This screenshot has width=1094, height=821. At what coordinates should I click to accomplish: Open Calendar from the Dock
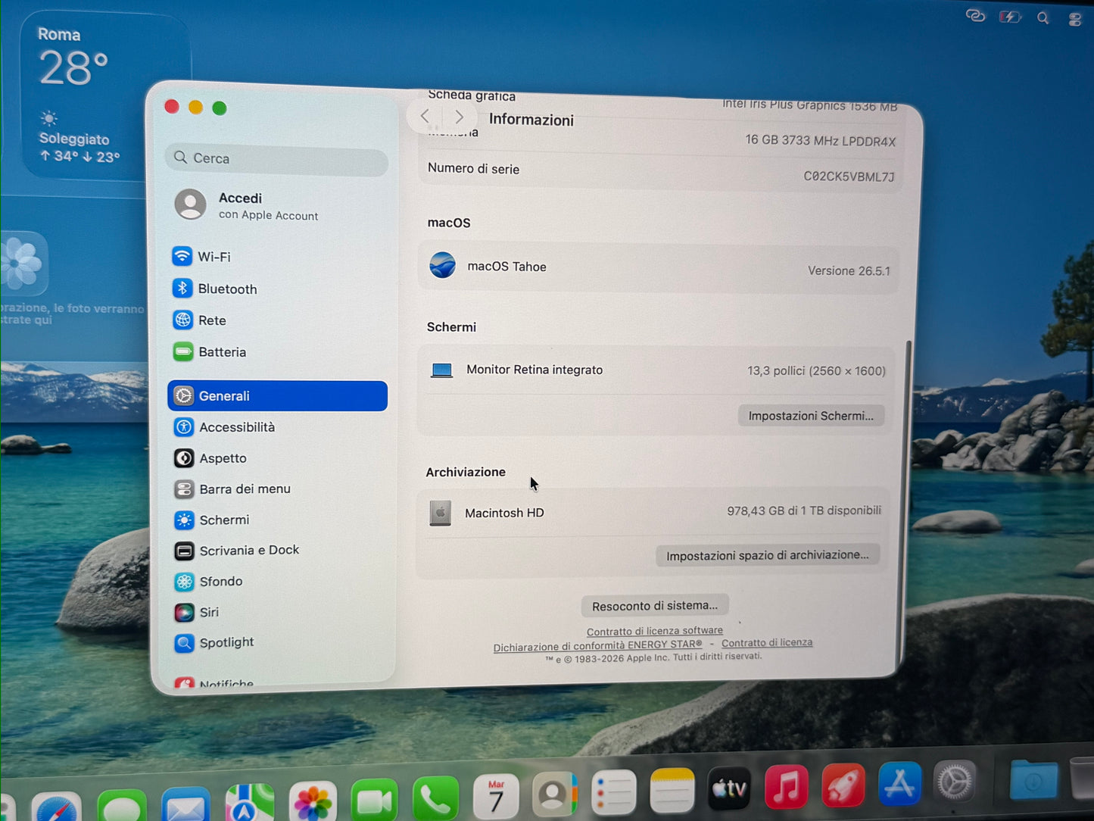coord(496,798)
